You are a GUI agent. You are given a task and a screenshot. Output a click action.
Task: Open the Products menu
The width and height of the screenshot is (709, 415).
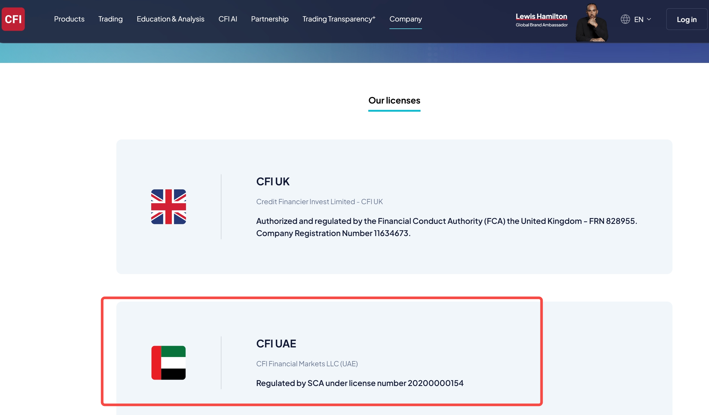pos(69,19)
